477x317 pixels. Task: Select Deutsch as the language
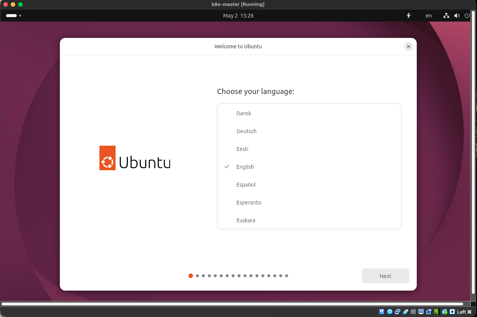(x=309, y=131)
